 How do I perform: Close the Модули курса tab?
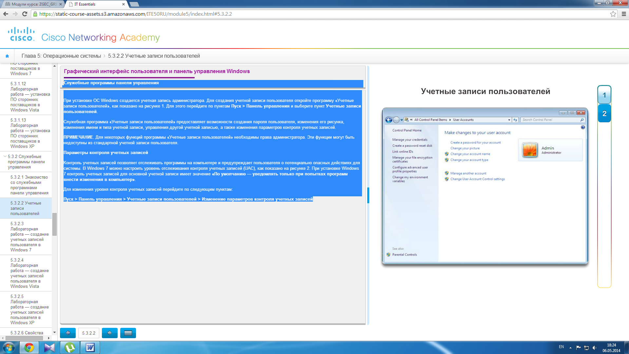60,4
